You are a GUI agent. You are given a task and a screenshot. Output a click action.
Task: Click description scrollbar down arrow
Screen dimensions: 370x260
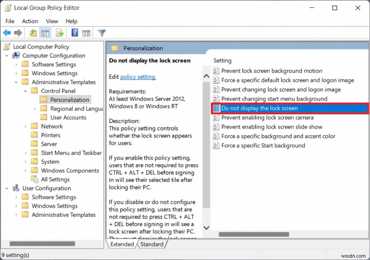pos(206,228)
